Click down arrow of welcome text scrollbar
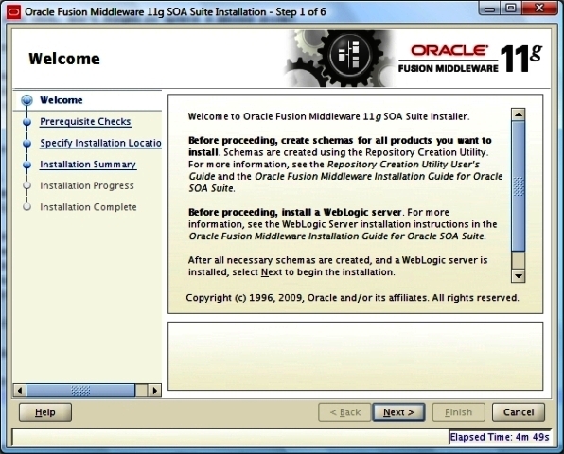 (x=519, y=276)
